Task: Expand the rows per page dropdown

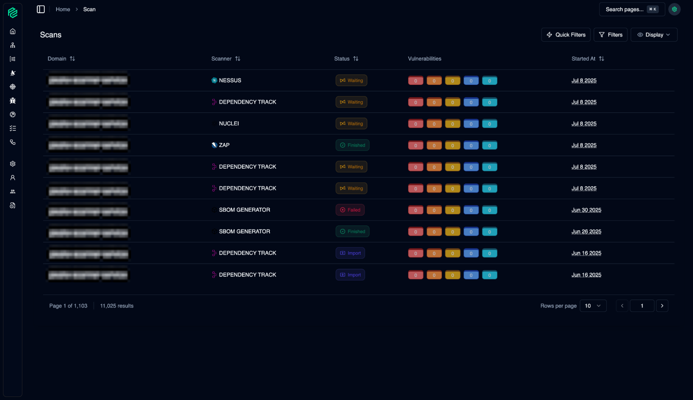Action: click(x=593, y=306)
